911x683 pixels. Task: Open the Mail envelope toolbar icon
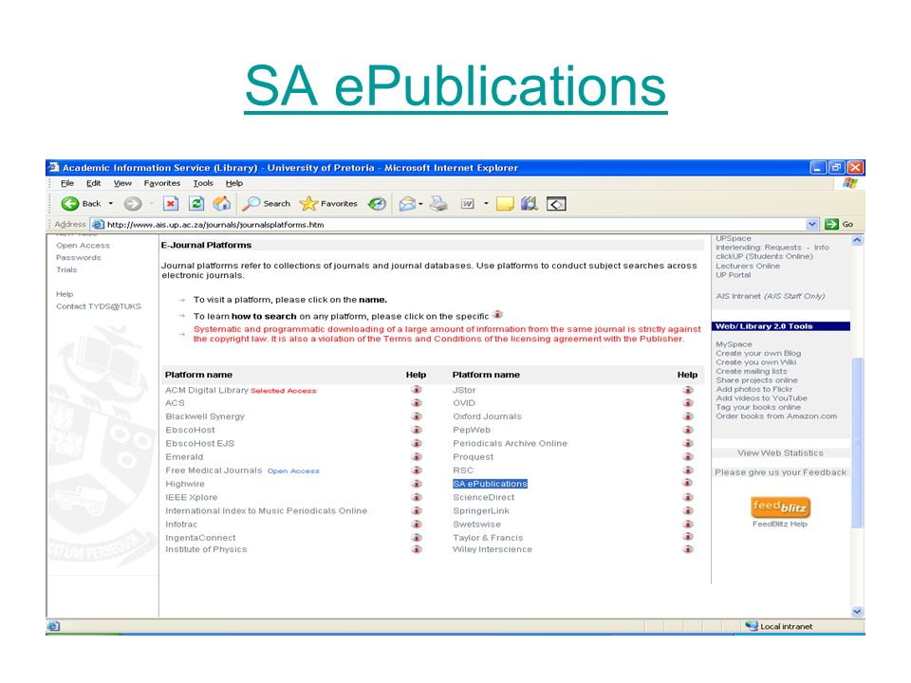tap(407, 204)
